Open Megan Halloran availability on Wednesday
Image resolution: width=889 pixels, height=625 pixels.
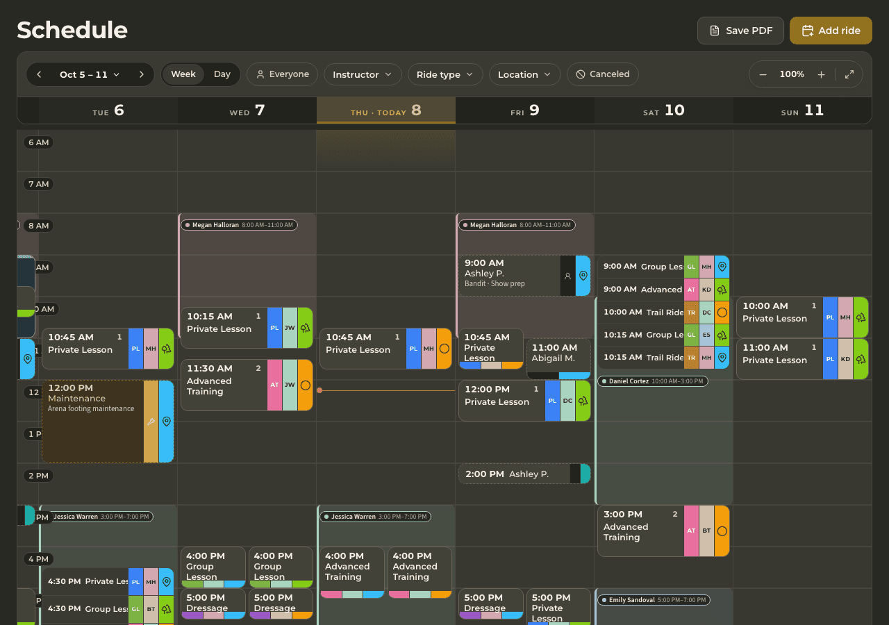coord(239,225)
